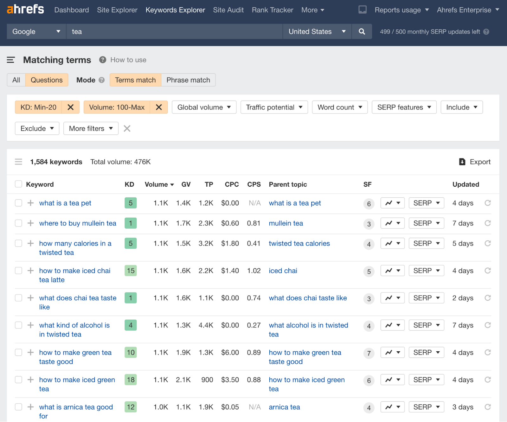
Task: Open the mullein tea parent topic link
Action: (286, 223)
